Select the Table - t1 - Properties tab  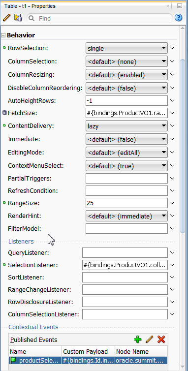pos(30,6)
